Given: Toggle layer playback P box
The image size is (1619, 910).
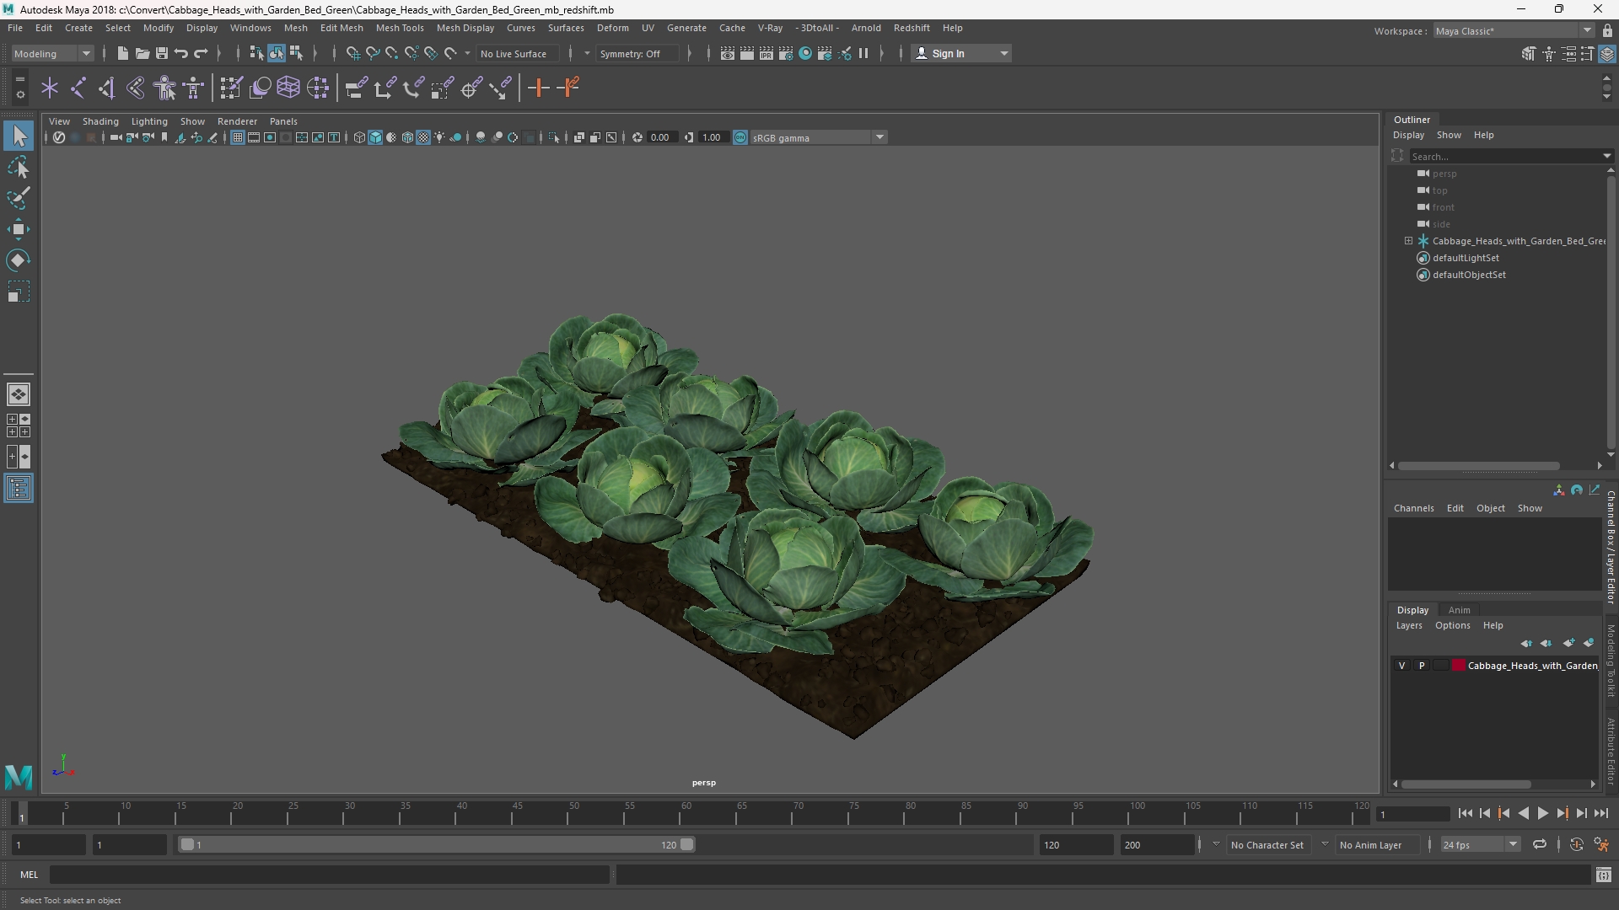Looking at the screenshot, I should [1422, 666].
